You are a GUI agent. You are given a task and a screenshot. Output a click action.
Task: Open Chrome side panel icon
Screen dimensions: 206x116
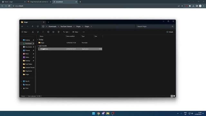pyautogui.click(x=197, y=6)
